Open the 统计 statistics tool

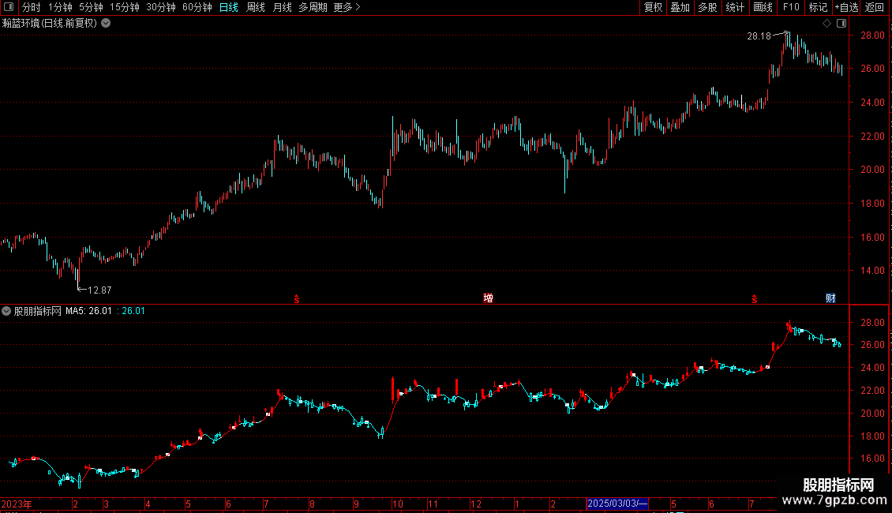coord(735,7)
